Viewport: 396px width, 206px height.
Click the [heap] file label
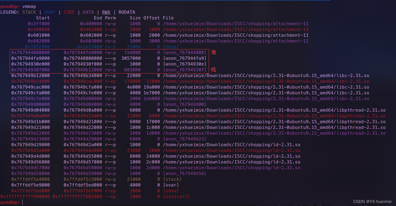171,47
